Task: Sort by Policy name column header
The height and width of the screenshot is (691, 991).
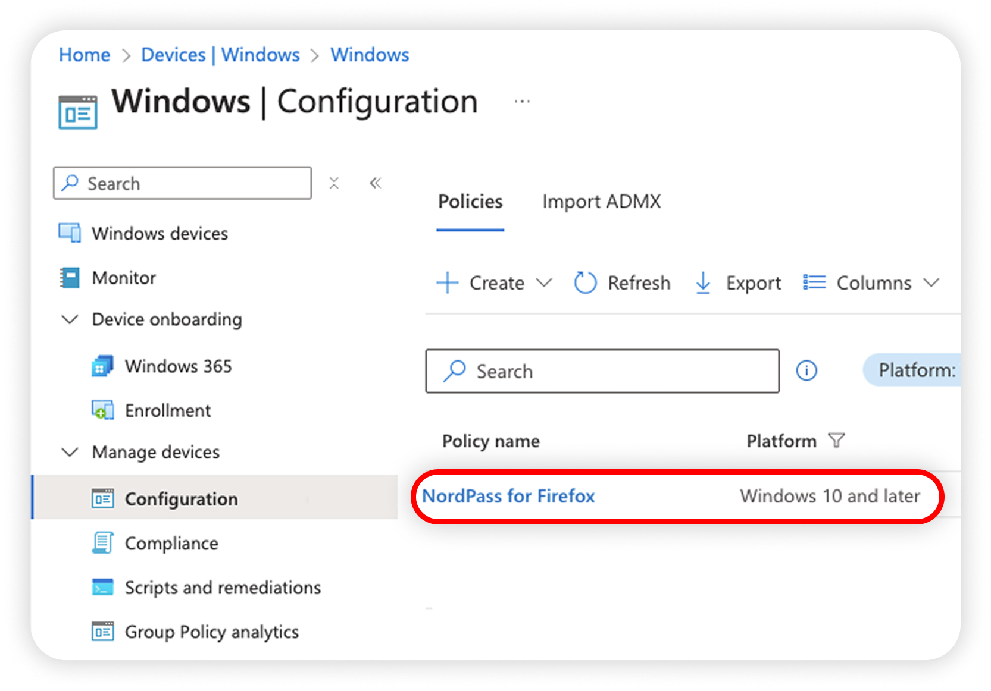Action: point(490,441)
